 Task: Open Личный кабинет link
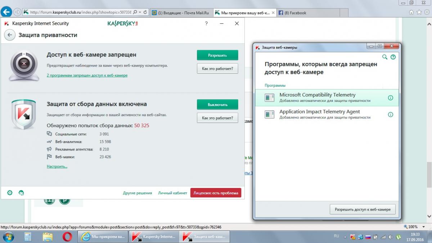[173, 193]
